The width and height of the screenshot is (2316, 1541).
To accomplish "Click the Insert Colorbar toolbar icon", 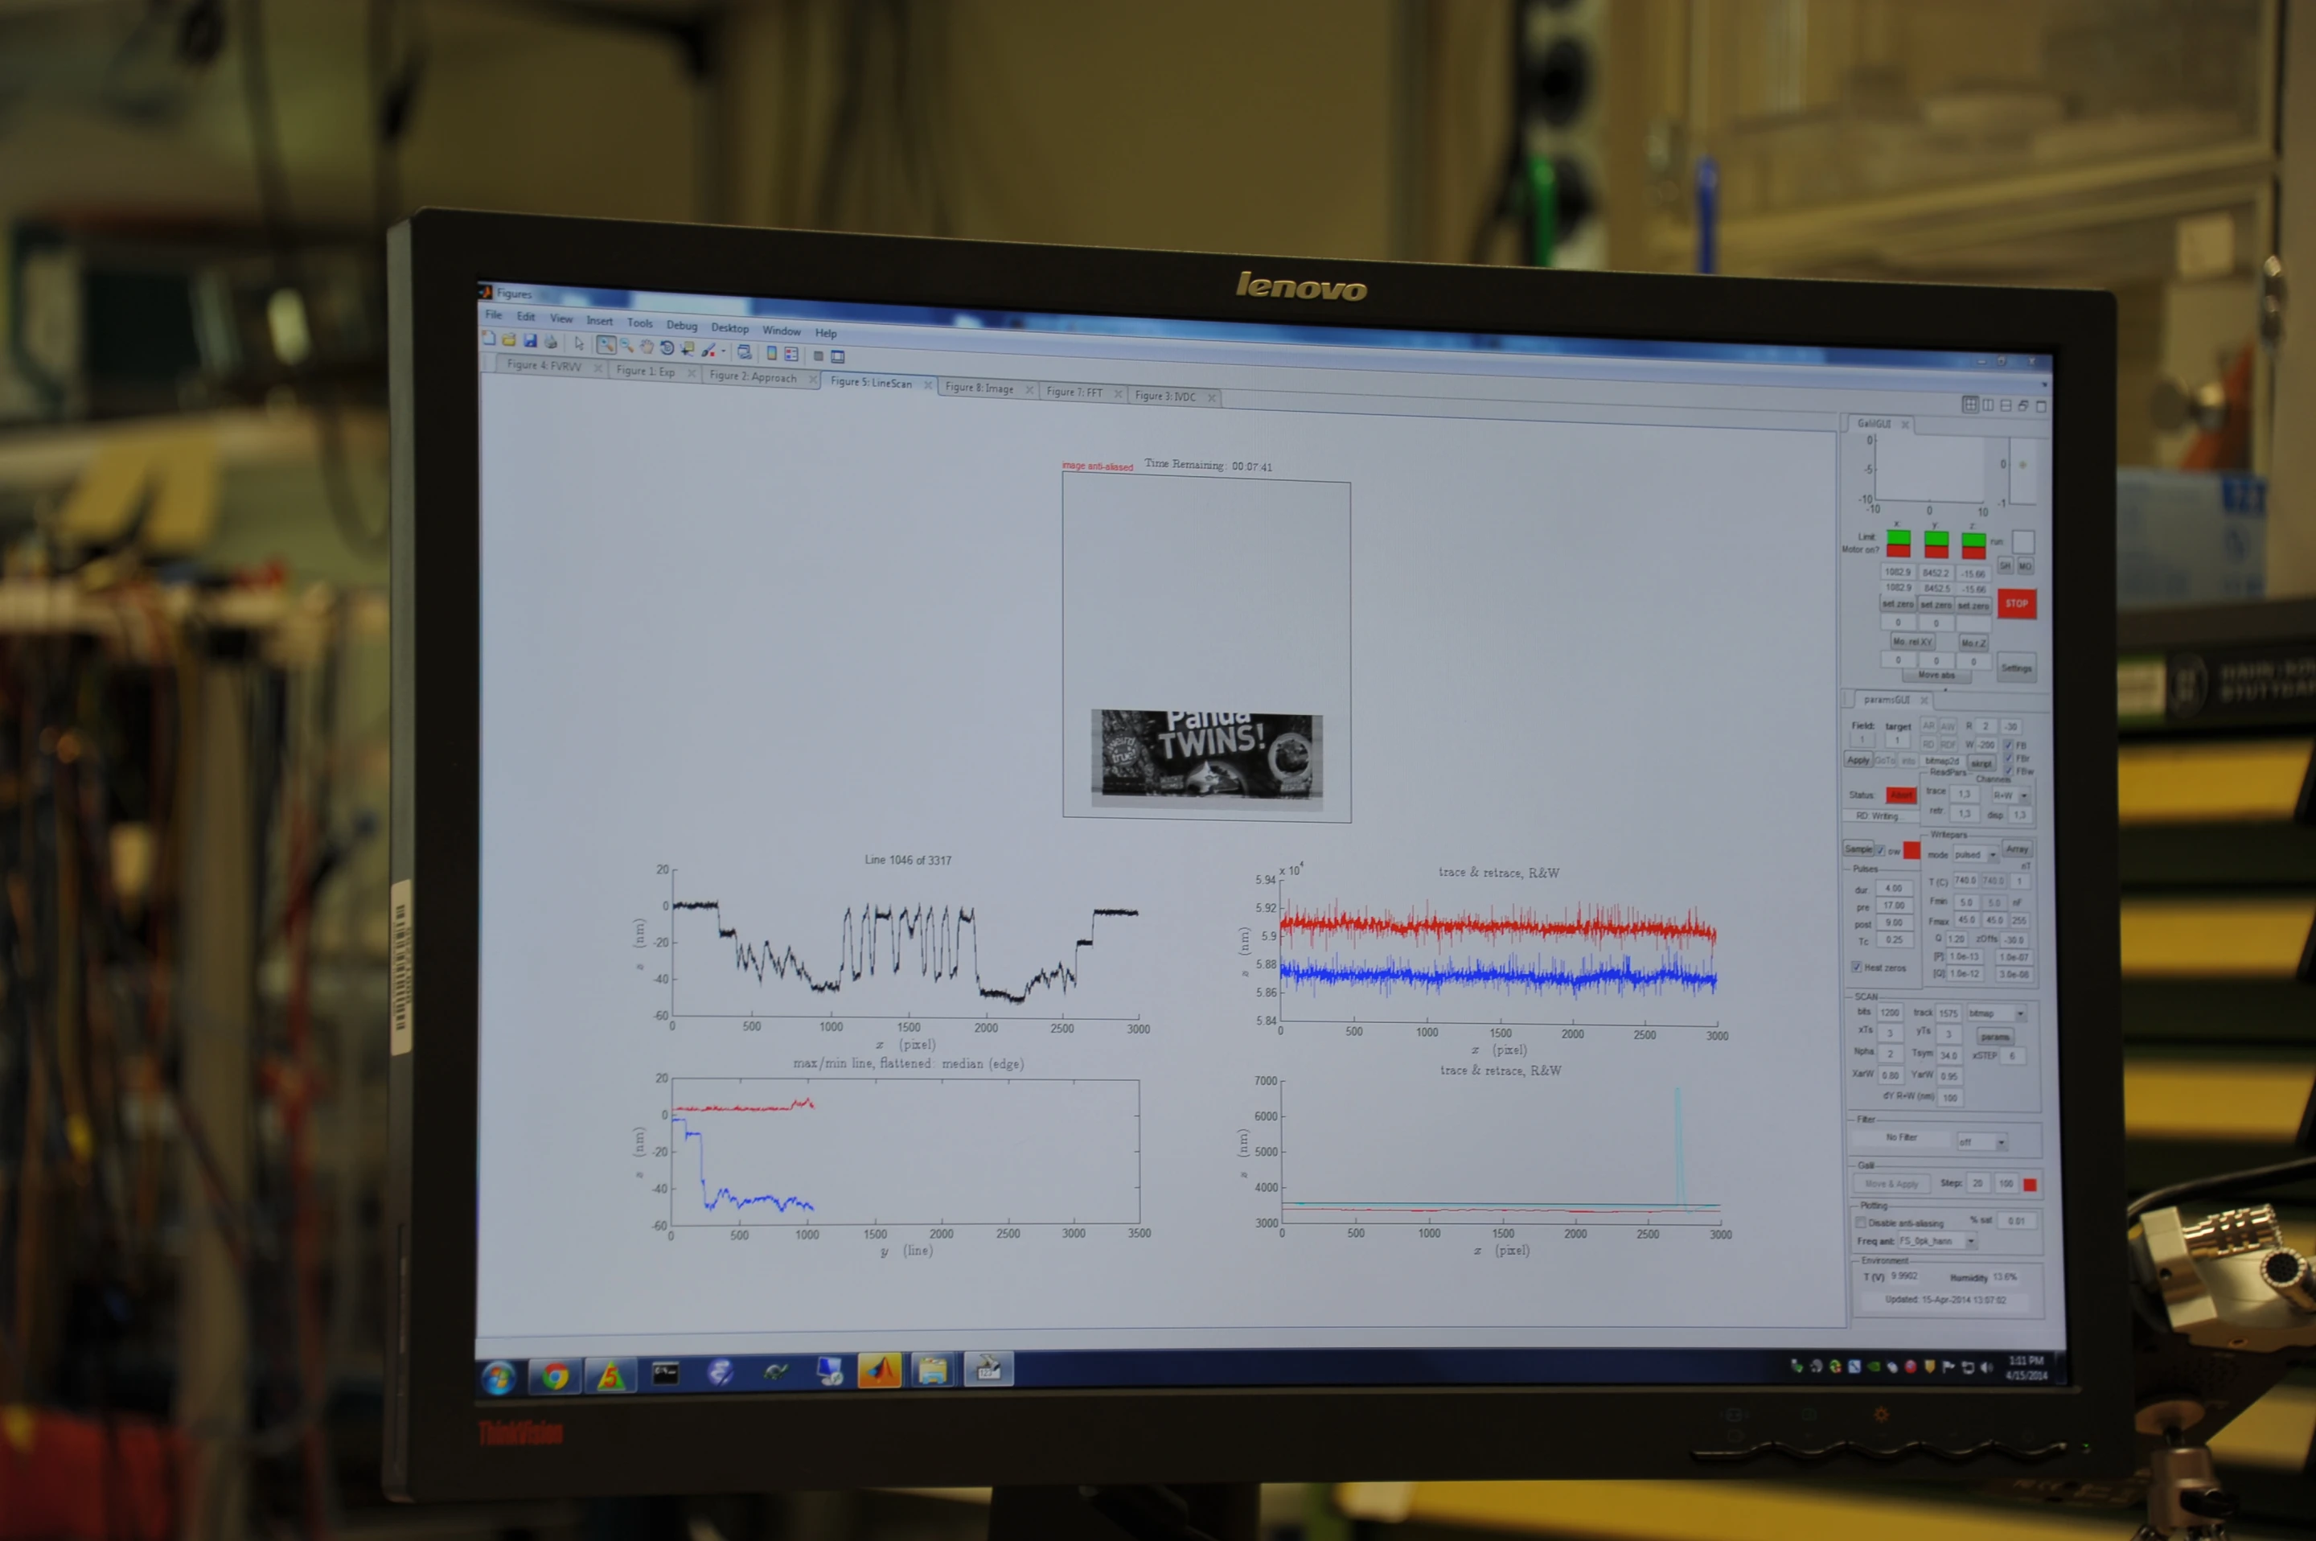I will click(772, 353).
